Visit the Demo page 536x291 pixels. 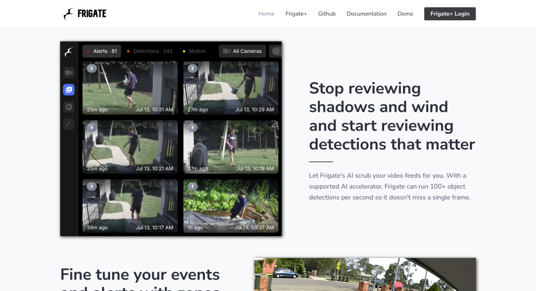point(405,14)
